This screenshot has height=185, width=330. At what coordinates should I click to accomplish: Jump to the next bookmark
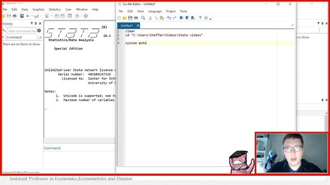coord(193,18)
